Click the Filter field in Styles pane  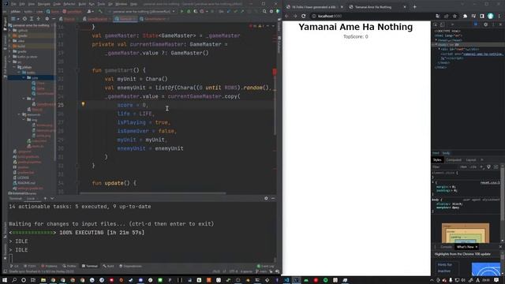(x=444, y=166)
